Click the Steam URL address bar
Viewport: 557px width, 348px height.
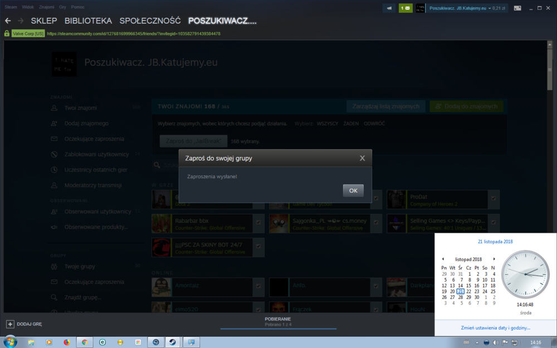click(x=134, y=34)
